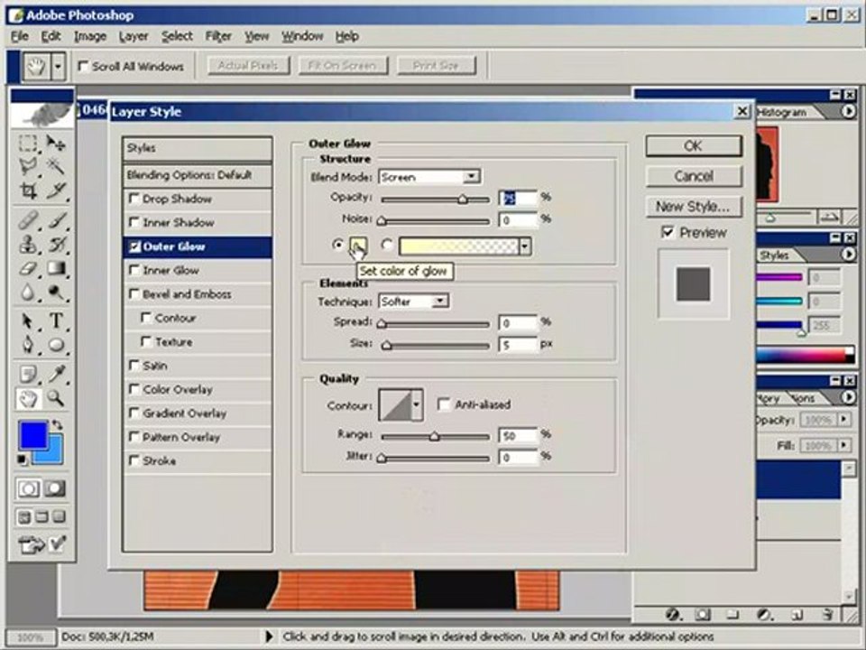Viewport: 866px width, 650px height.
Task: Select the Path Selection arrow tool
Action: point(28,320)
